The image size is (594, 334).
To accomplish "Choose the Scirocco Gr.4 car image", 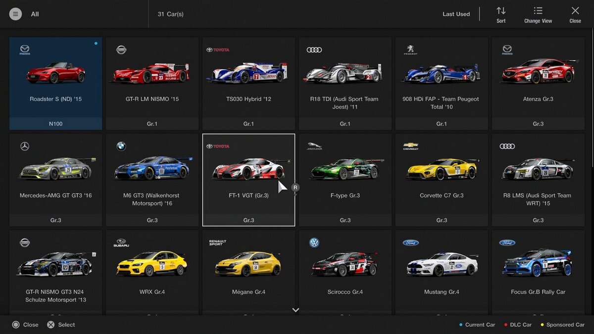I will 345,264.
